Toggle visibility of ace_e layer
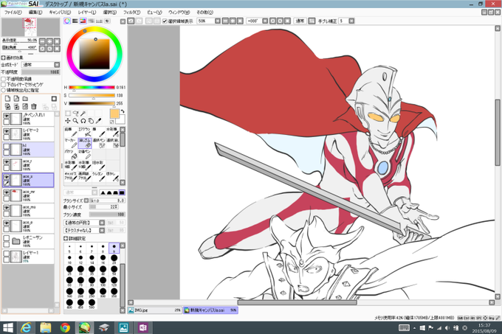The height and width of the screenshot is (334, 502). (x=7, y=223)
